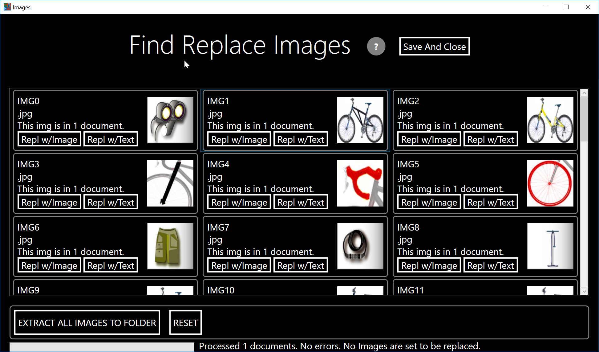Click the 'Processed 1 documents' status message

coord(339,346)
